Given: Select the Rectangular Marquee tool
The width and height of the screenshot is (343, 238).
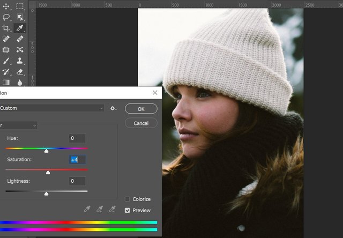Looking at the screenshot, I should coord(19,6).
